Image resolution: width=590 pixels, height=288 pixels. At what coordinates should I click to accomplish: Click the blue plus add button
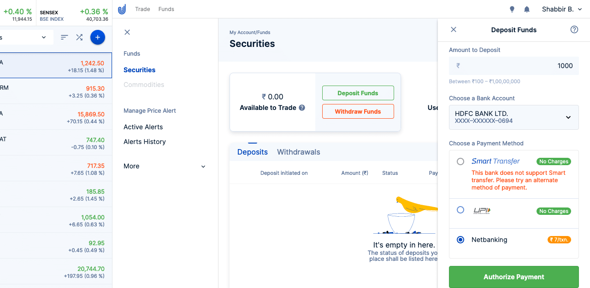pyautogui.click(x=98, y=37)
